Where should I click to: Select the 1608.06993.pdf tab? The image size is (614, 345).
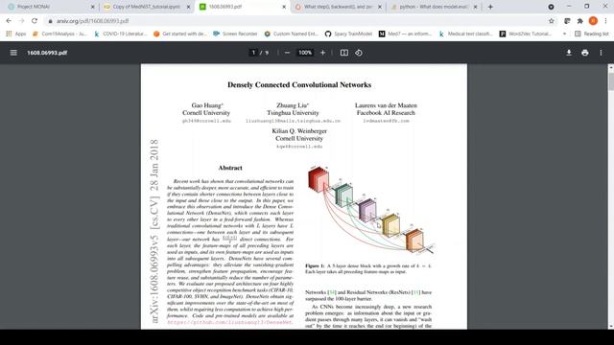click(x=242, y=7)
